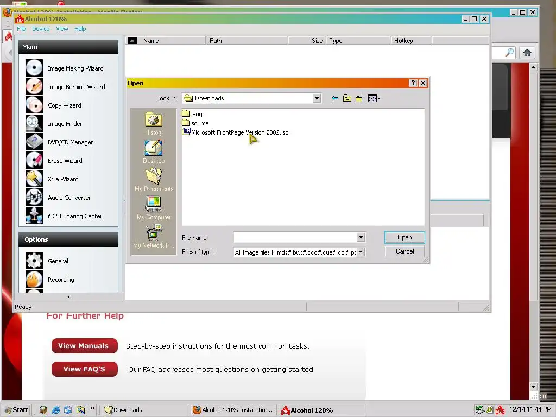
Task: Click the View Manuals button on webpage
Action: tap(84, 346)
